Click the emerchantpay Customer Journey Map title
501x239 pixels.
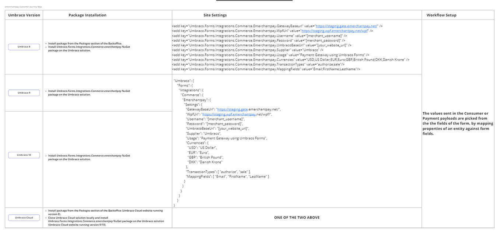(x=23, y=7)
